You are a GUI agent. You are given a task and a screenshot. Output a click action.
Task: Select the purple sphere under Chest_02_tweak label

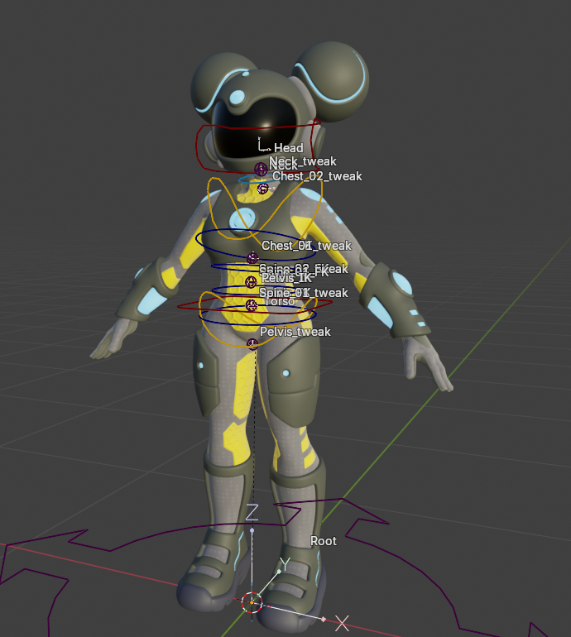[x=263, y=189]
